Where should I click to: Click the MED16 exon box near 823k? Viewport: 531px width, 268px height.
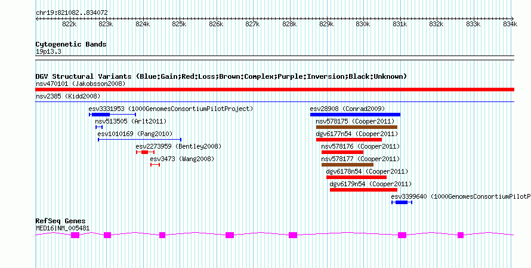coord(107,235)
